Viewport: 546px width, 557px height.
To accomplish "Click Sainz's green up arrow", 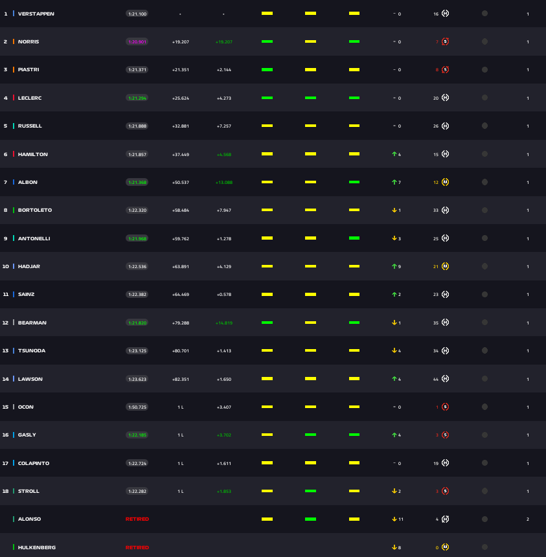I will [394, 295].
